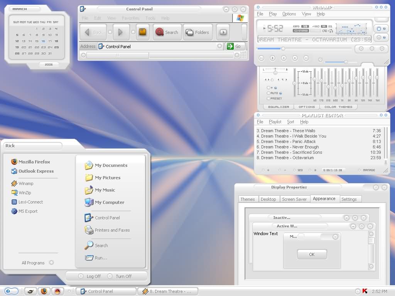The height and width of the screenshot is (296, 395).
Task: Stop Winamp playback
Action: pos(295,58)
